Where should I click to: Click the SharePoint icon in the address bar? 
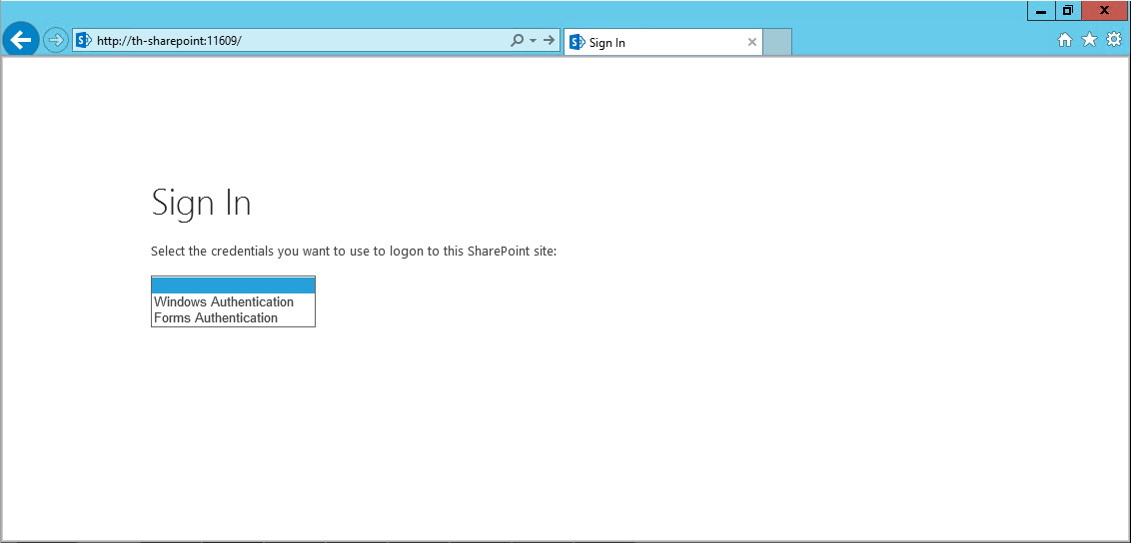point(84,40)
